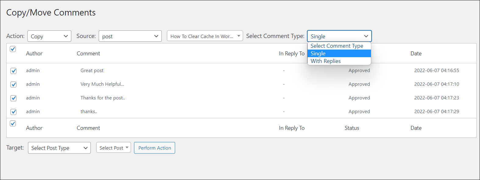The image size is (480, 180).
Task: Click the Perform Action button
Action: point(154,148)
